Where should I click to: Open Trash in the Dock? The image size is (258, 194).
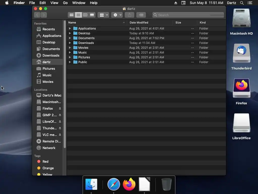click(167, 184)
